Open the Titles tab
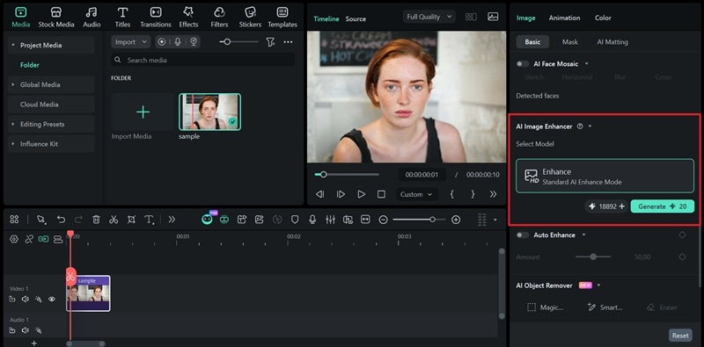Screen dimensions: 704x347 pyautogui.click(x=122, y=18)
